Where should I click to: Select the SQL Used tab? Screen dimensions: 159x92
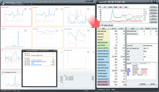coord(111,25)
